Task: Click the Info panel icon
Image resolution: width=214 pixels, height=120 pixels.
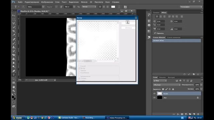Action: 149,25
